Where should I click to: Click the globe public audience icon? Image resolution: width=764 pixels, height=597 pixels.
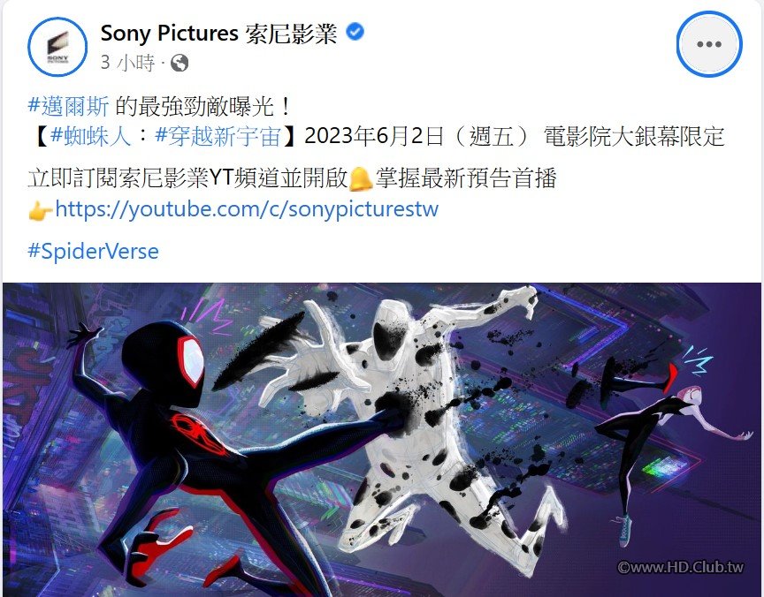click(x=180, y=63)
